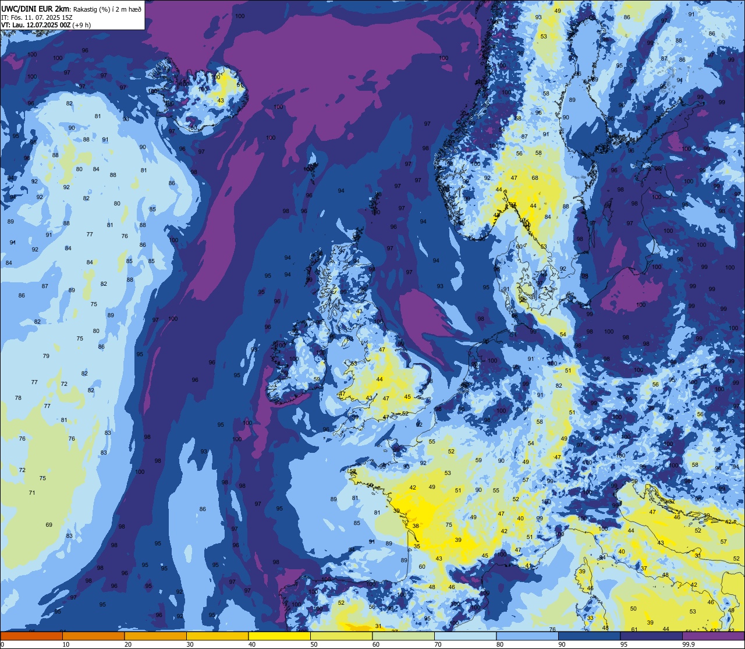Click the 50–60% pale yellow legend swatch
This screenshot has width=745, height=649.
click(341, 636)
